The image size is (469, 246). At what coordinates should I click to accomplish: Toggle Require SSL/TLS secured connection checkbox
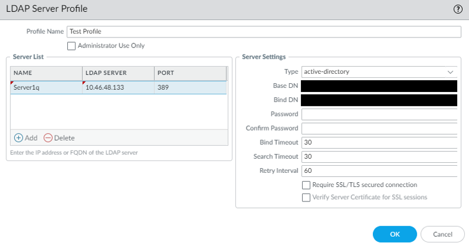coord(306,184)
